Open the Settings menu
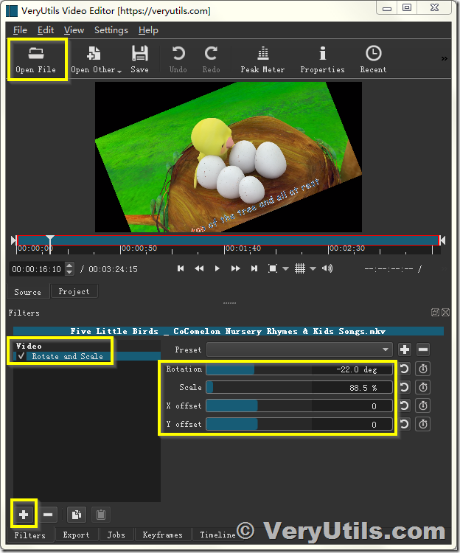Screen dimensions: 460x553 (x=111, y=30)
